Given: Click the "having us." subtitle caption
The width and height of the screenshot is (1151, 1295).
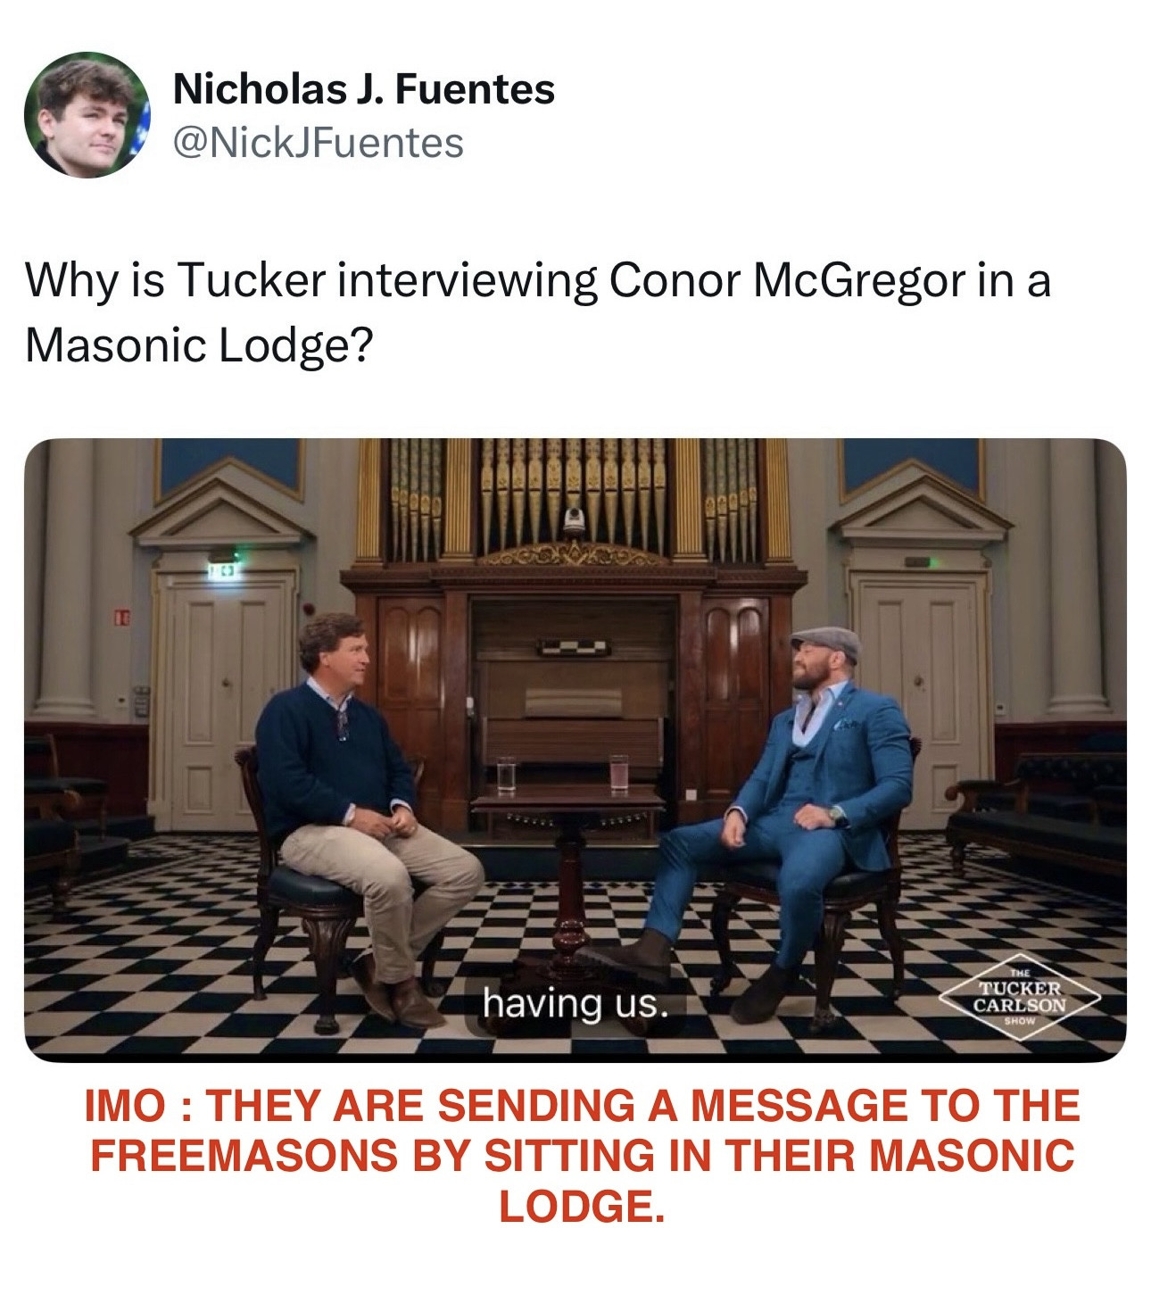Looking at the screenshot, I should click(575, 1004).
